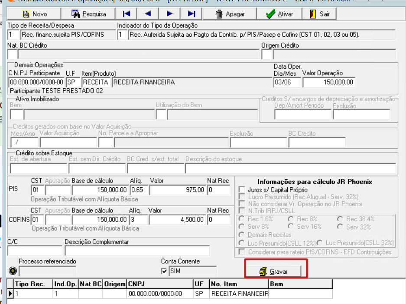Image resolution: width=406 pixels, height=304 pixels.
Task: Toggle N.Trib IRPJ/CSLL checkbox
Action: pyautogui.click(x=242, y=211)
